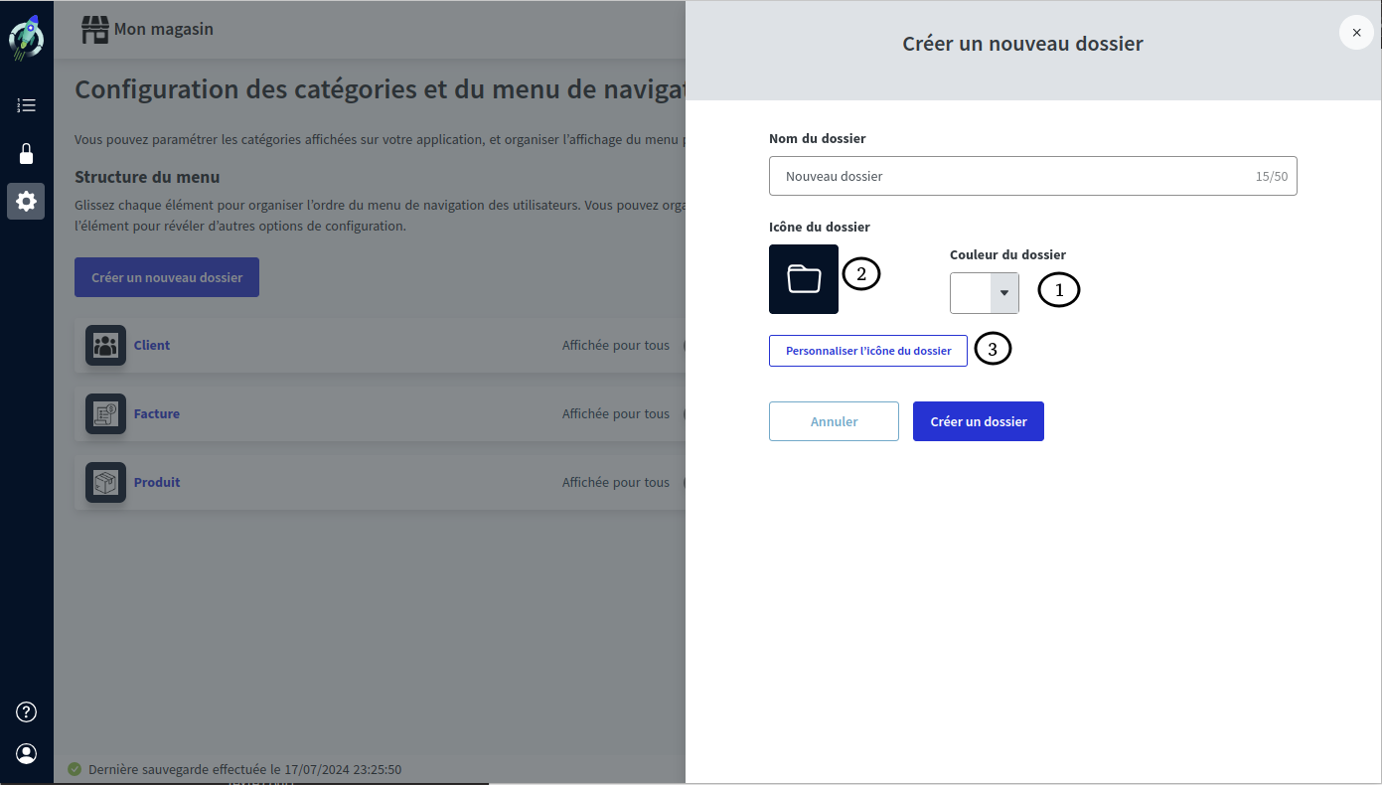
Task: Open the Produit category link
Action: [157, 483]
